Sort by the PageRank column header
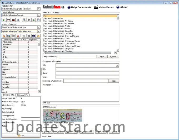The width and height of the screenshot is (179, 140). pos(33,39)
